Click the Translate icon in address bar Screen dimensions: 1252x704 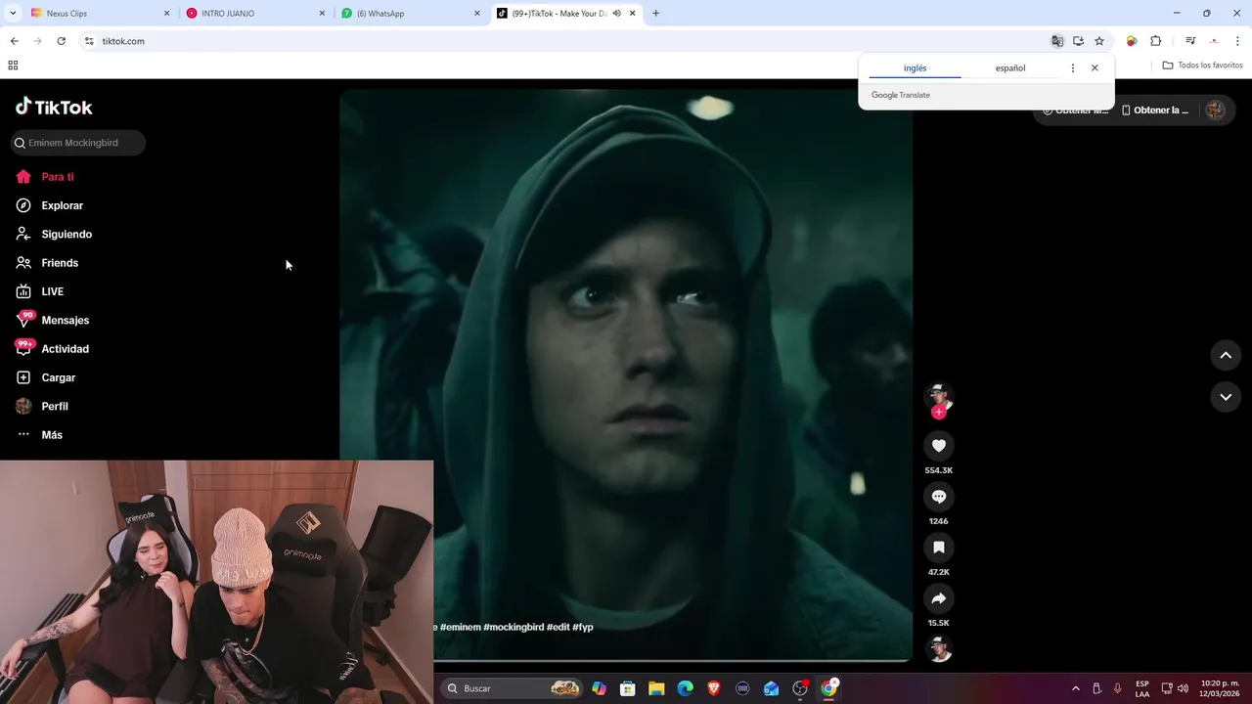(1057, 41)
